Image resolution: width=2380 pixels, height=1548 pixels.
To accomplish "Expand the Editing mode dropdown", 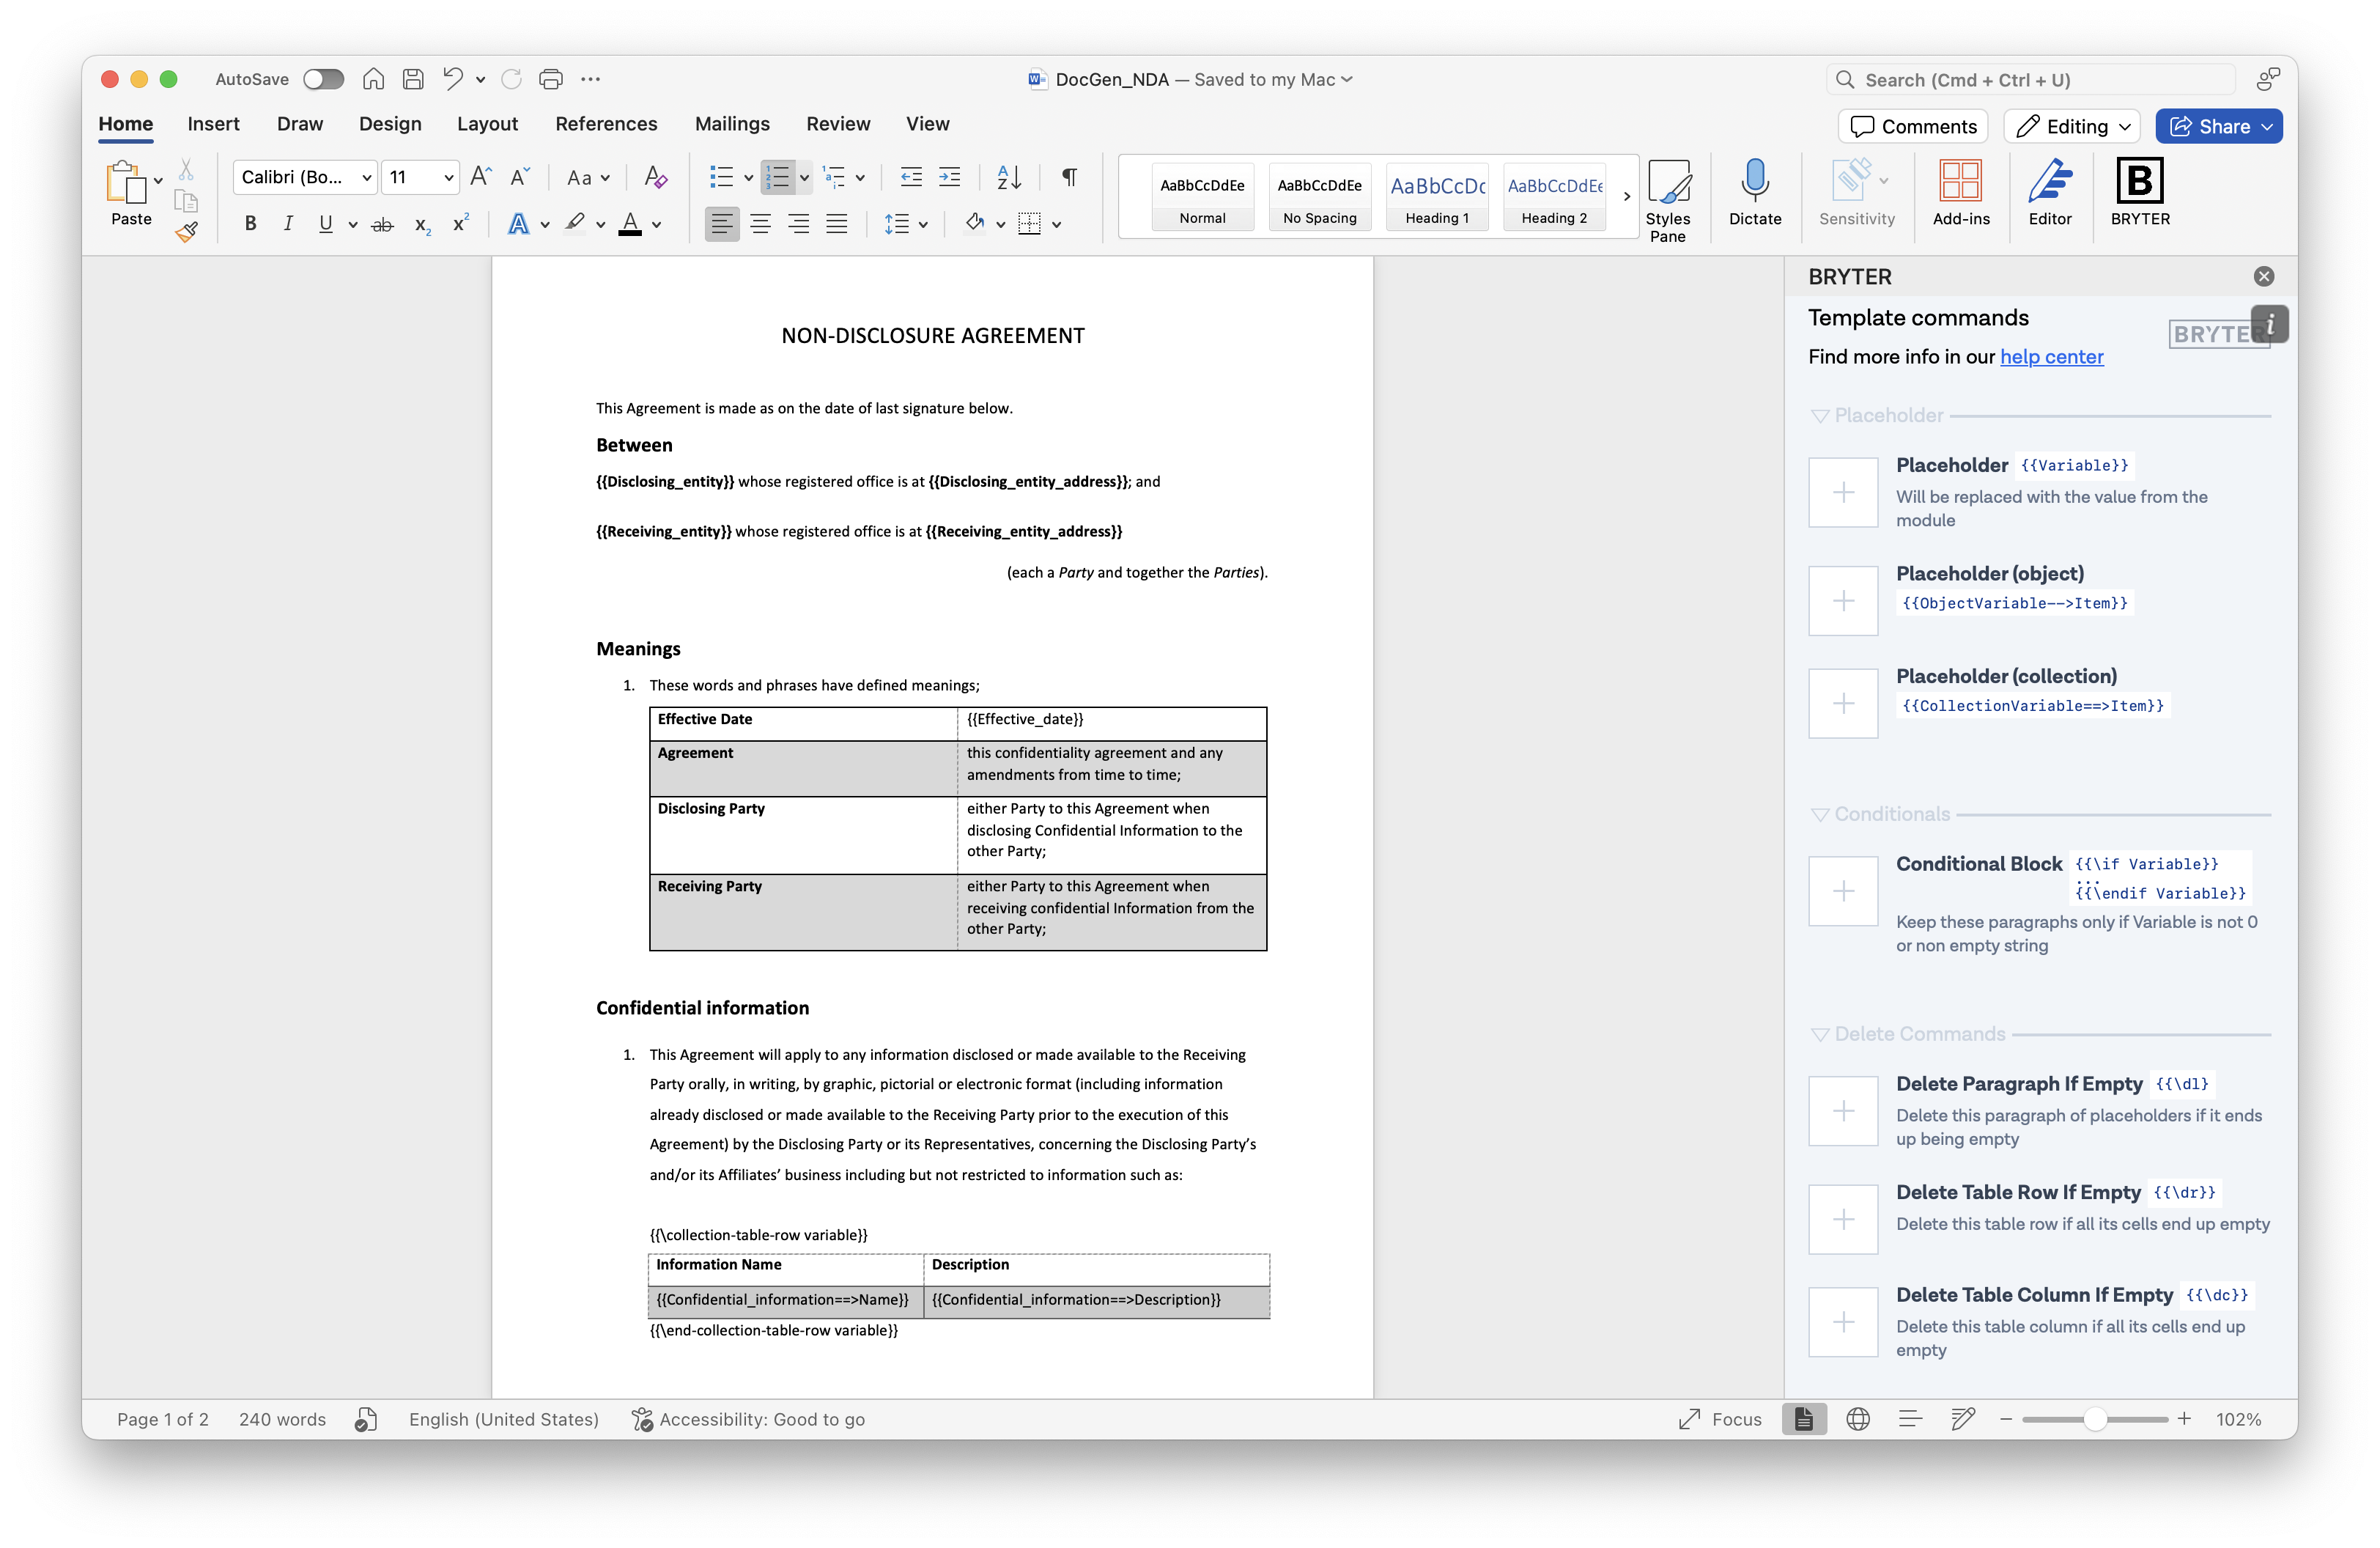I will (x=2072, y=126).
